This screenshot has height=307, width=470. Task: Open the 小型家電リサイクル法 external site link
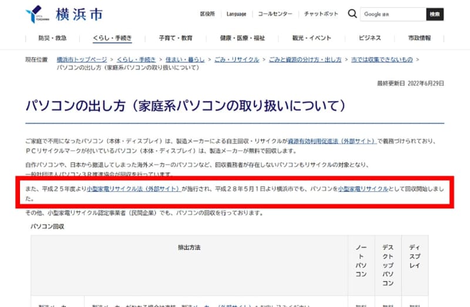point(133,189)
